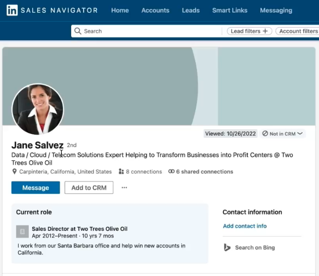
Task: Open the Accounts menu item
Action: pyautogui.click(x=155, y=10)
